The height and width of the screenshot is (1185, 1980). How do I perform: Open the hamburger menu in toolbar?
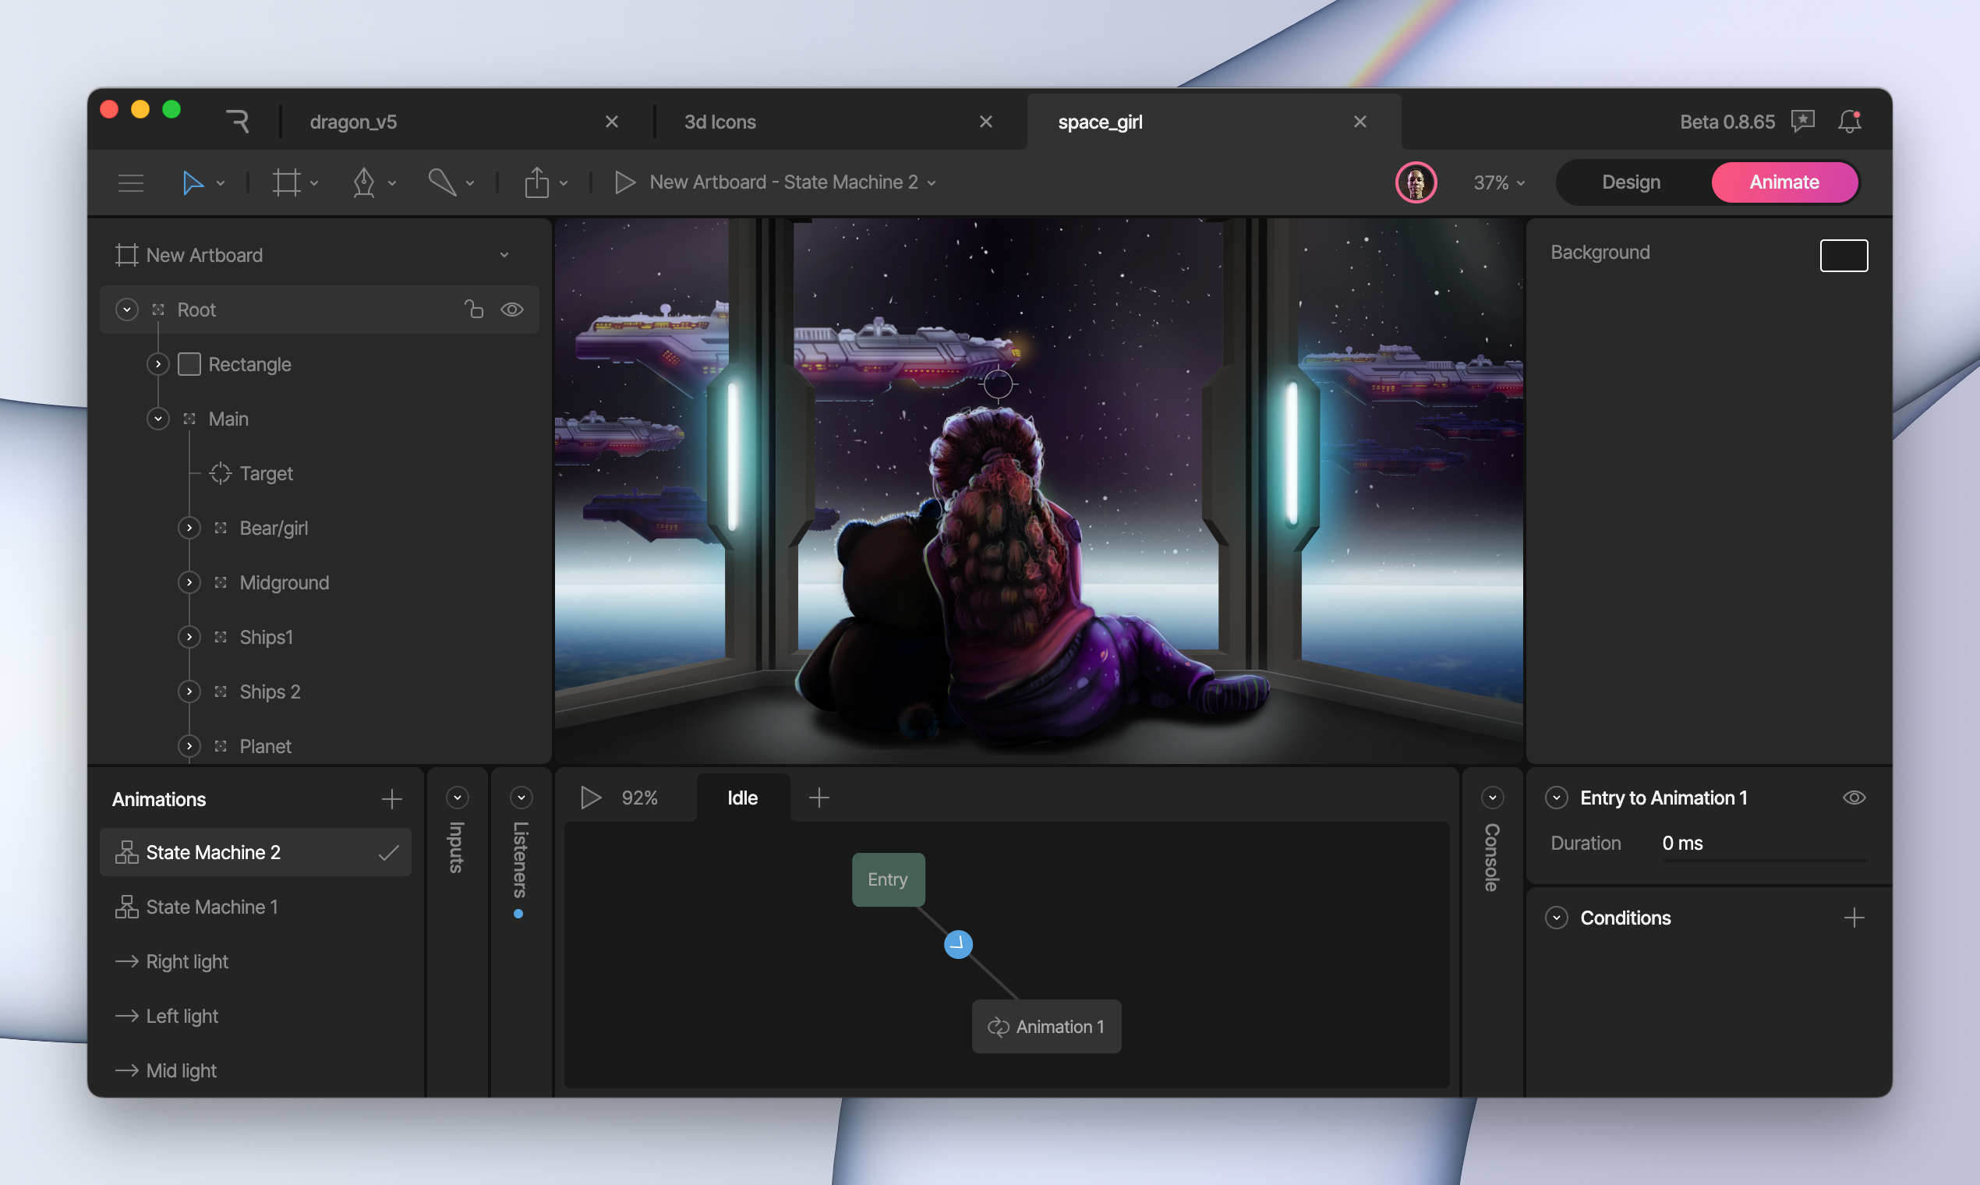coord(131,183)
